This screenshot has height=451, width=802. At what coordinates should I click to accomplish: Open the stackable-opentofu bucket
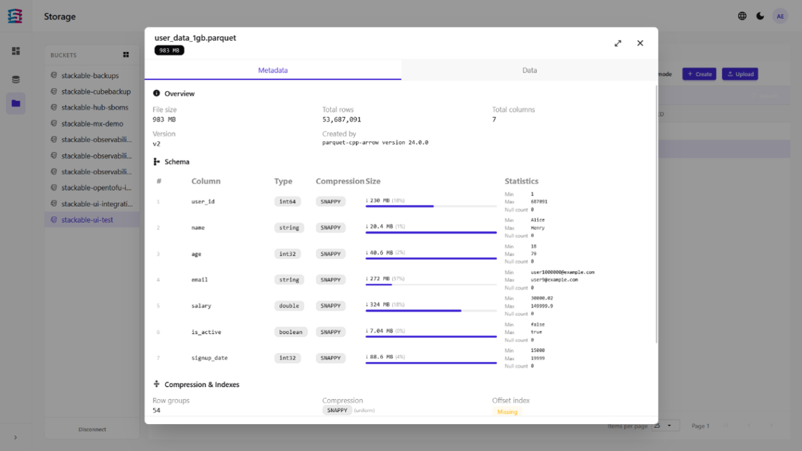click(93, 188)
